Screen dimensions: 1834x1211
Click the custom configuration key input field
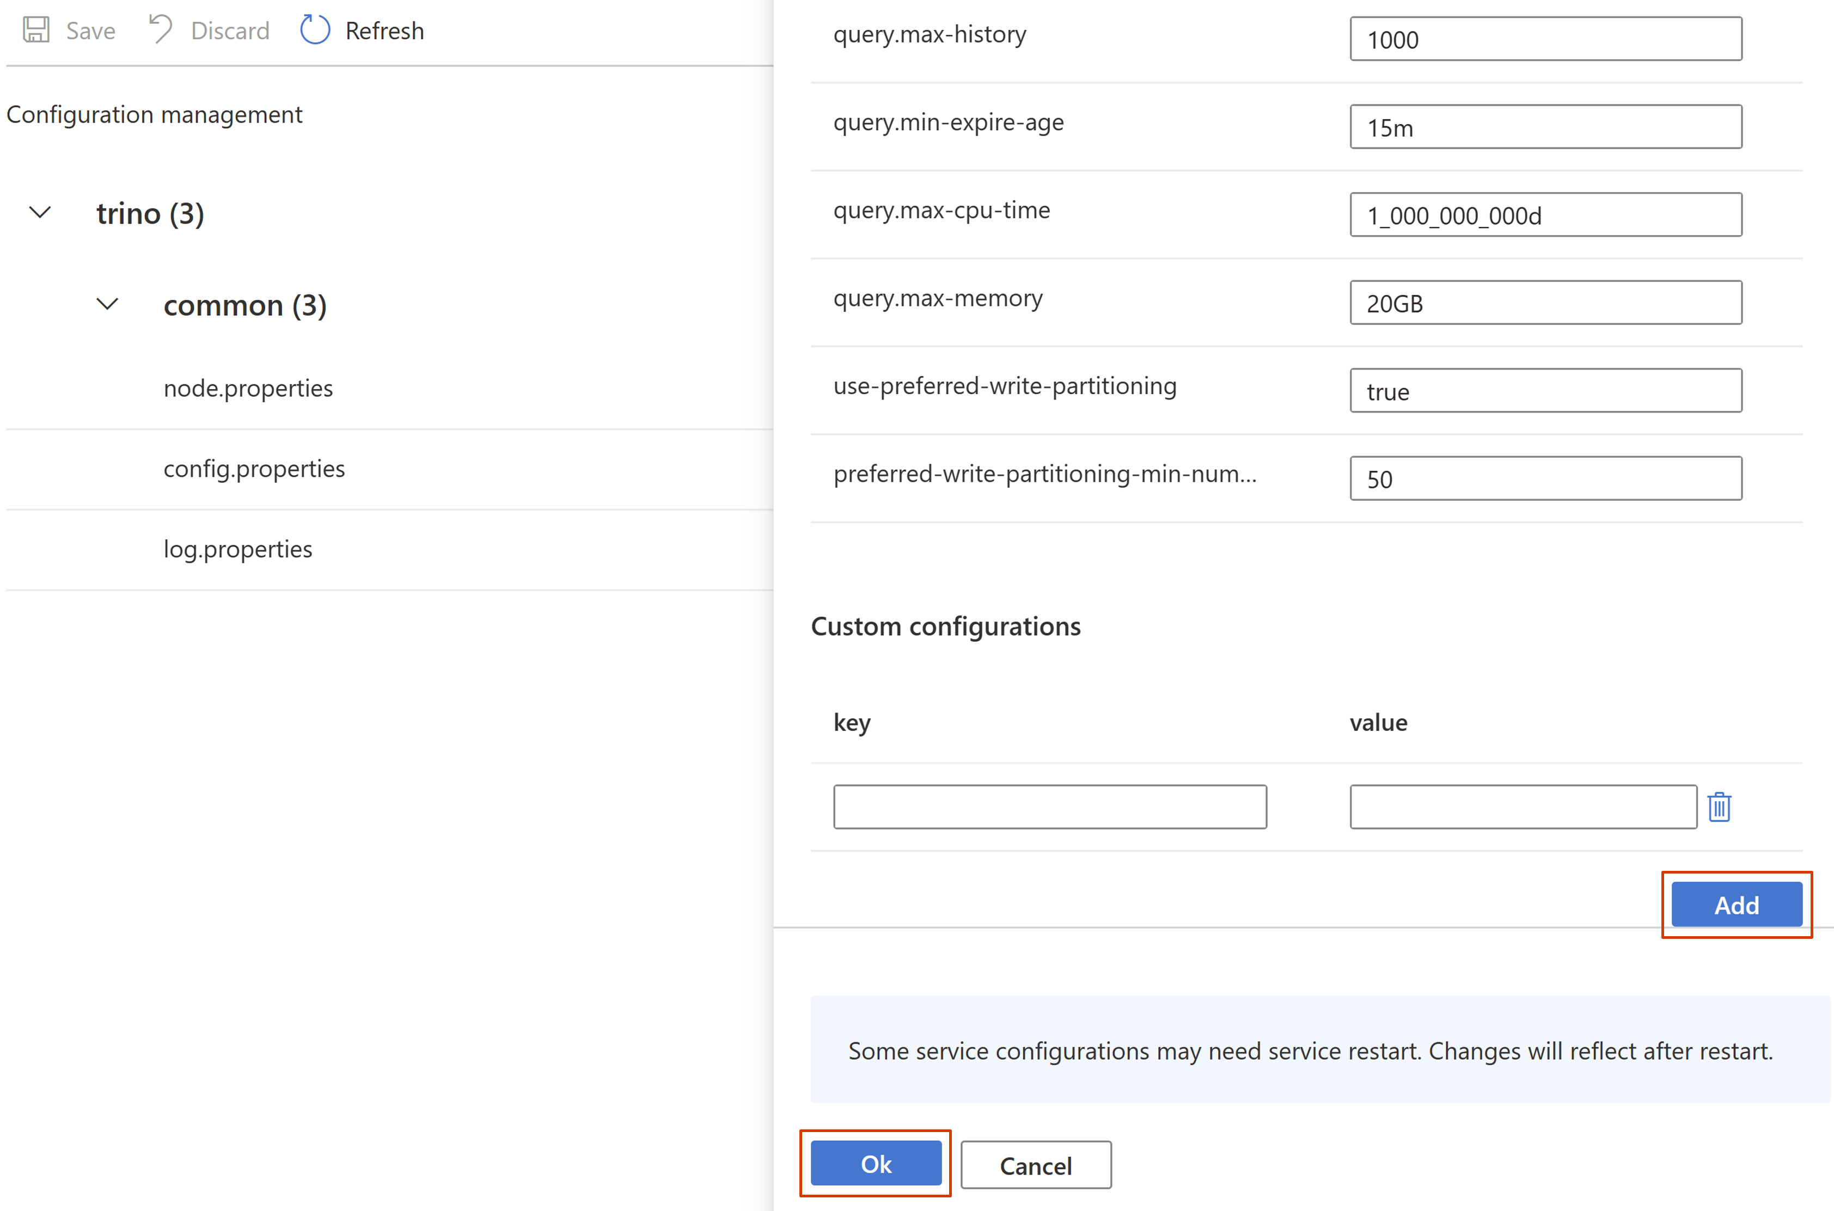tap(1052, 807)
